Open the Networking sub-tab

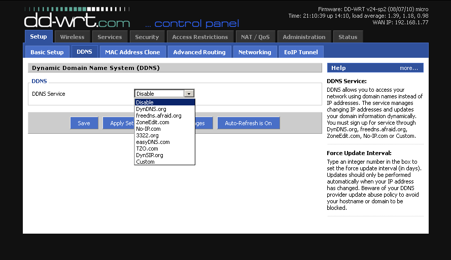255,52
